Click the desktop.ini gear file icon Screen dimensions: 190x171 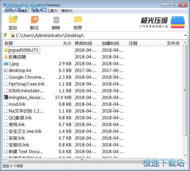6,70
